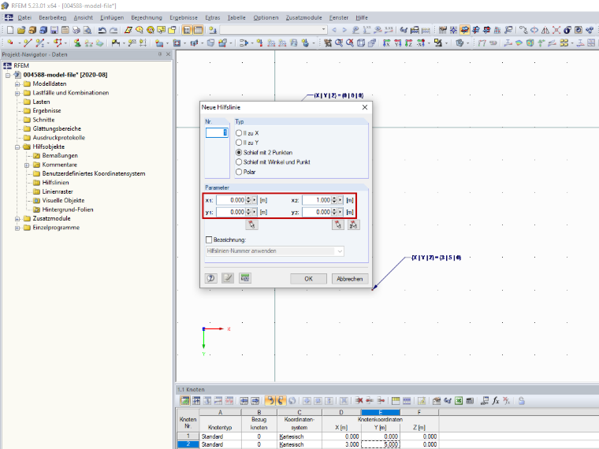Toggle the project navigator panel button

pos(187,30)
